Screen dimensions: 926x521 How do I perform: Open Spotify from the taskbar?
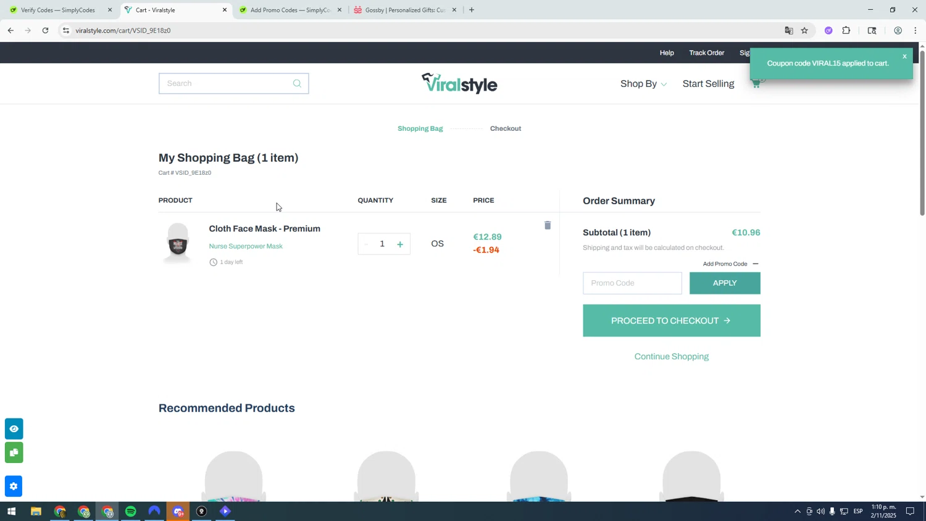pyautogui.click(x=131, y=512)
